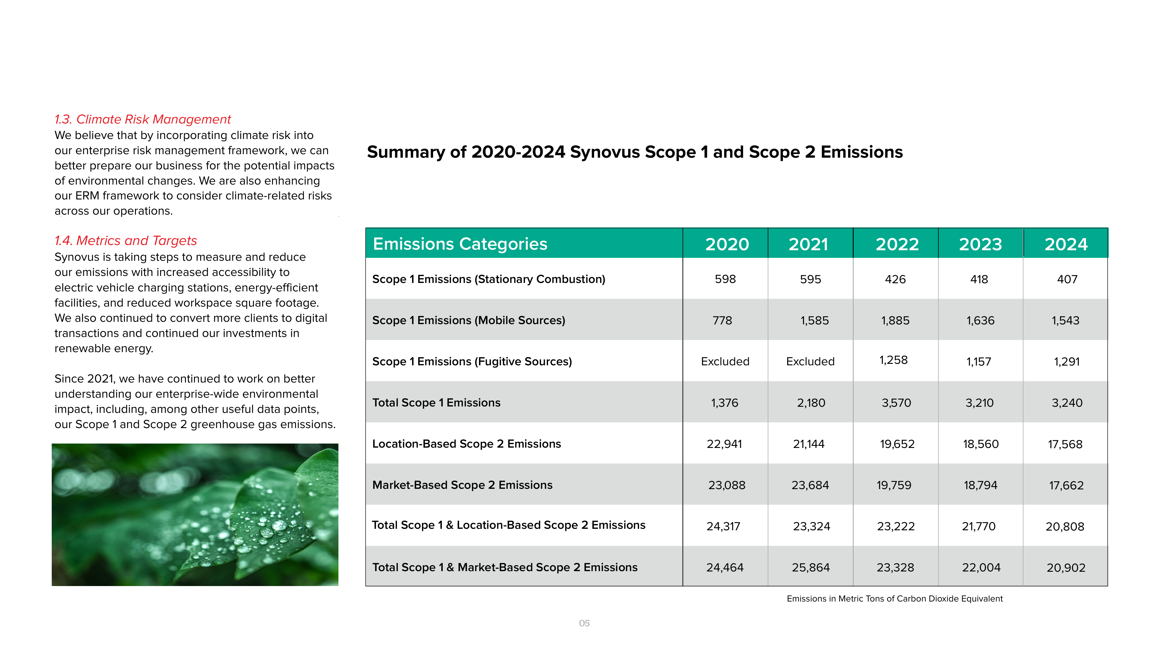
Task: Click the value 22,941 in Location-Based row
Action: pyautogui.click(x=724, y=444)
